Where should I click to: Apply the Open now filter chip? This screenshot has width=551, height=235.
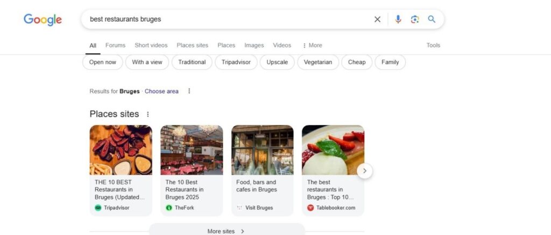(x=103, y=63)
